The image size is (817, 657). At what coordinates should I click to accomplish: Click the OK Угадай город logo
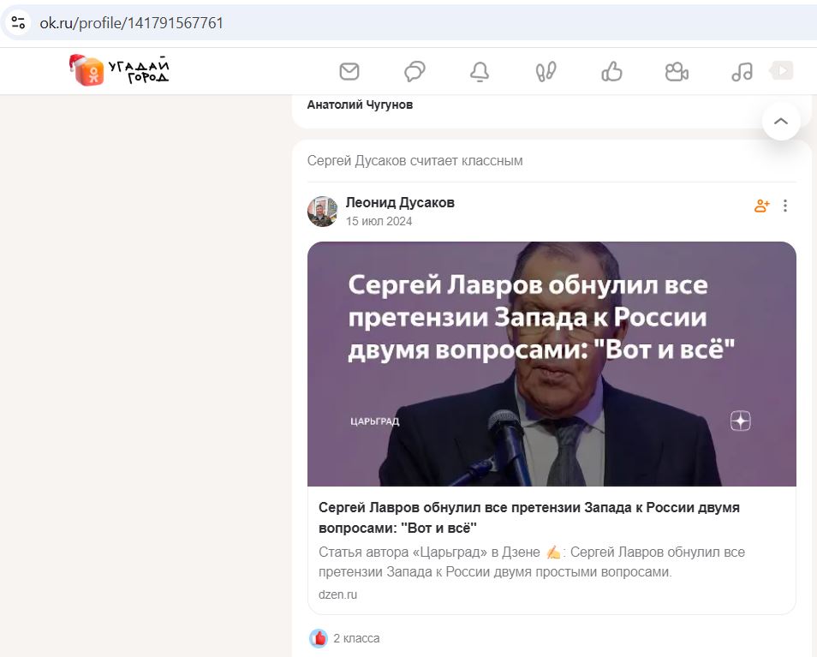coord(119,70)
